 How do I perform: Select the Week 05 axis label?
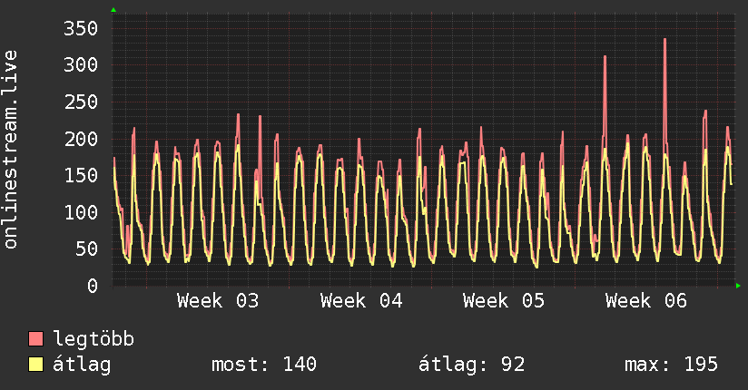point(504,301)
